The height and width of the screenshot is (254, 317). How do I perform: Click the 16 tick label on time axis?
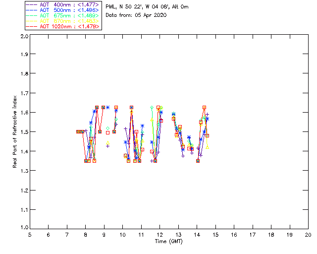click(x=234, y=235)
